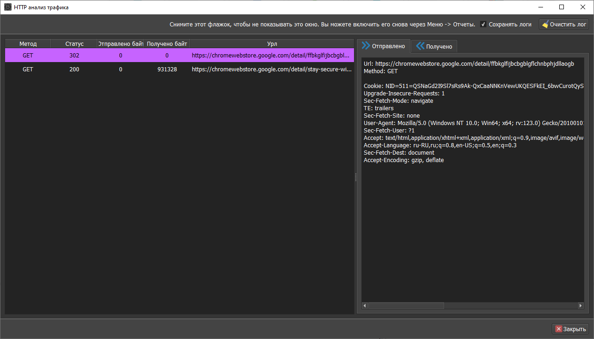This screenshot has width=594, height=339.
Task: Click the Получено байт column header
Action: pos(167,44)
